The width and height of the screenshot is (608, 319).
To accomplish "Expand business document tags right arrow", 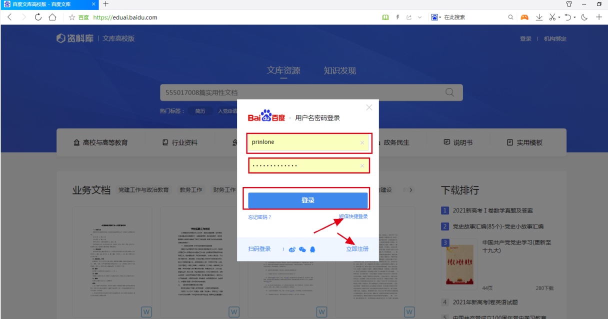I will coord(410,190).
